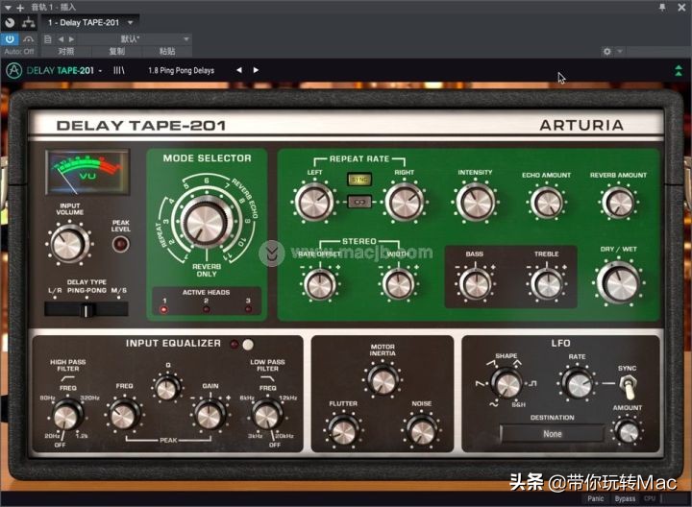Toggle Active Head 3 LED
This screenshot has width=692, height=507.
point(248,309)
